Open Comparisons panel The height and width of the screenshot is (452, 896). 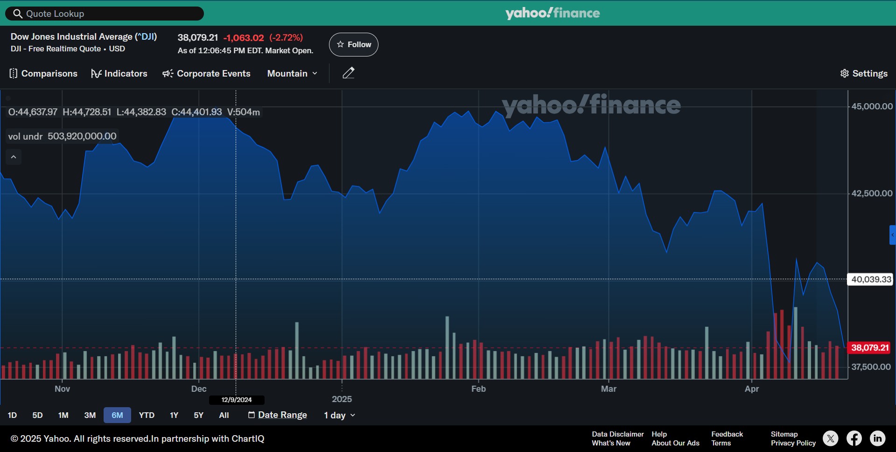tap(43, 73)
